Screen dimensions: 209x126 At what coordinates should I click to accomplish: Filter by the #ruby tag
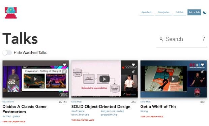(x=144, y=111)
